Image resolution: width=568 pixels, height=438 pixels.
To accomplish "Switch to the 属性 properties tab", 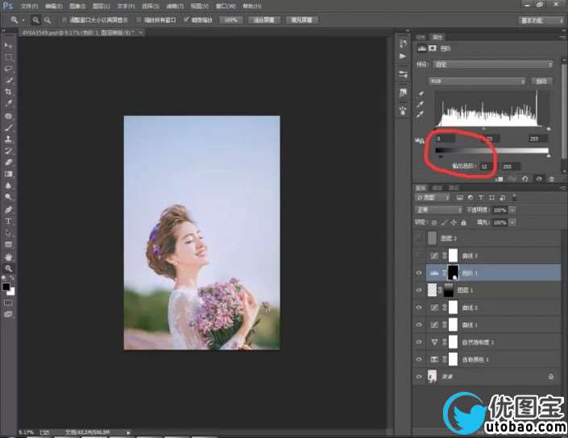I will (x=437, y=37).
